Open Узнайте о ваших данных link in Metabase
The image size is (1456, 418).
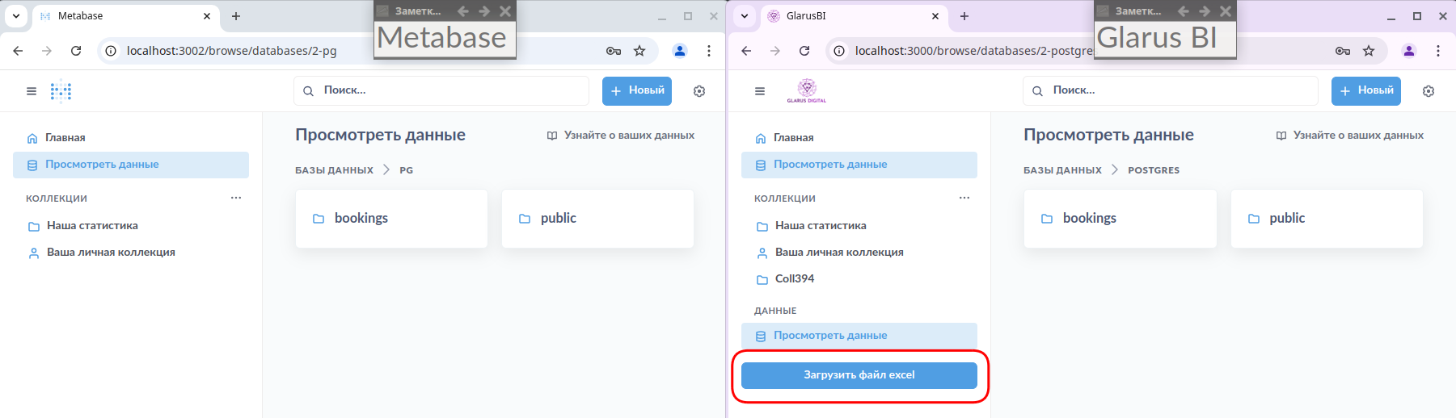pos(621,136)
